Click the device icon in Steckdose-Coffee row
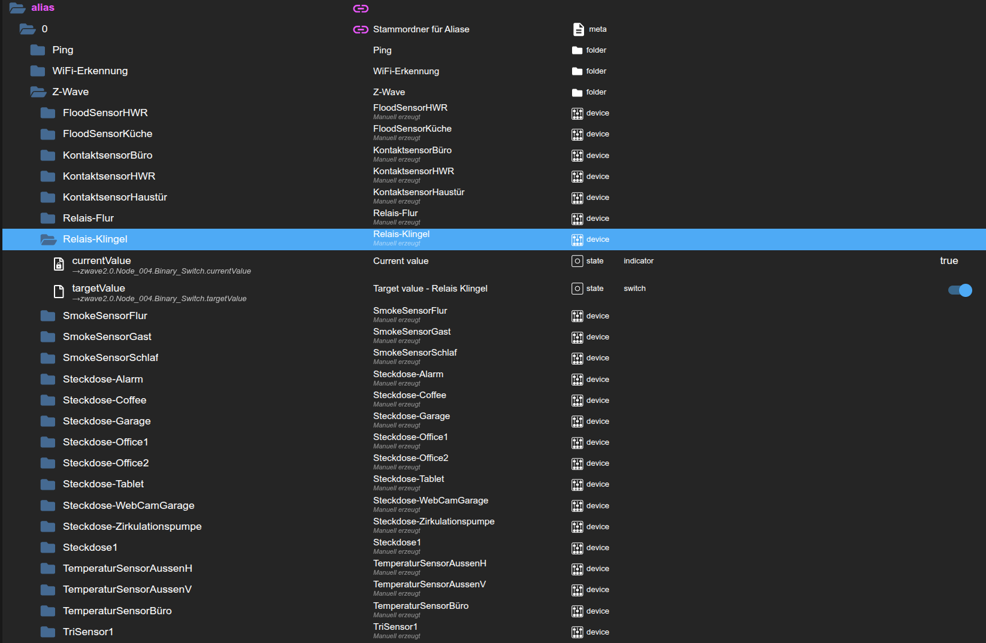Image resolution: width=986 pixels, height=643 pixels. [x=577, y=401]
